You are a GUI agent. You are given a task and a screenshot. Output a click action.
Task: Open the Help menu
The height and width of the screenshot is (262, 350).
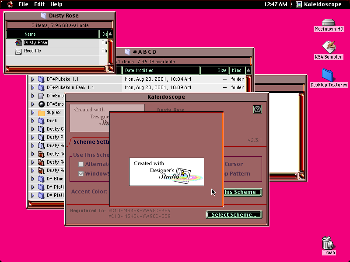(x=56, y=4)
